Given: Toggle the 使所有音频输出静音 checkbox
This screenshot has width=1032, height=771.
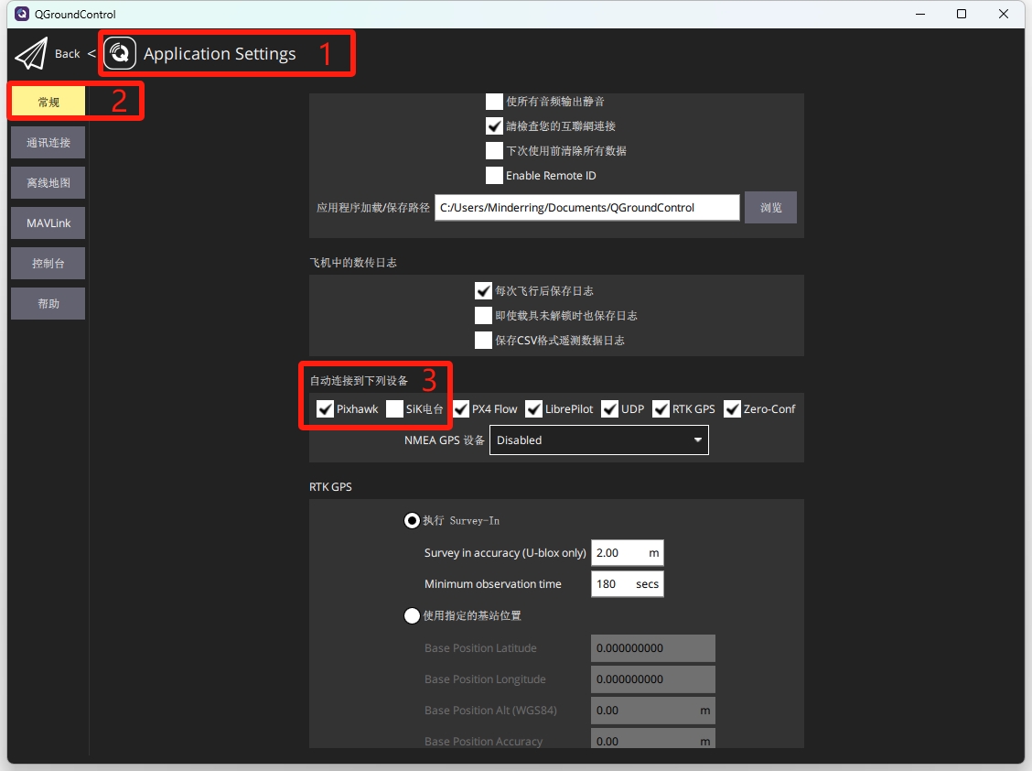Looking at the screenshot, I should click(494, 102).
